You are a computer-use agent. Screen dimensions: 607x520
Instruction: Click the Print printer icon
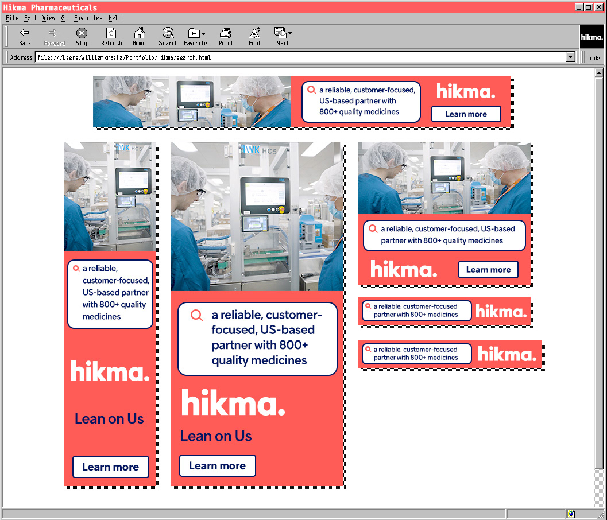point(226,33)
